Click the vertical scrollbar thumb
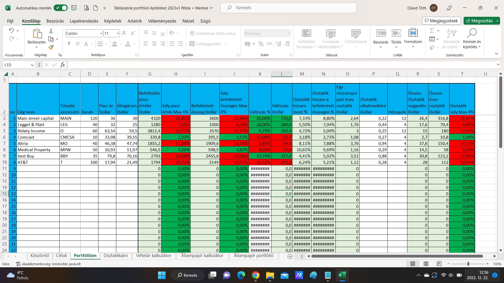This screenshot has height=283, width=504. 501,112
